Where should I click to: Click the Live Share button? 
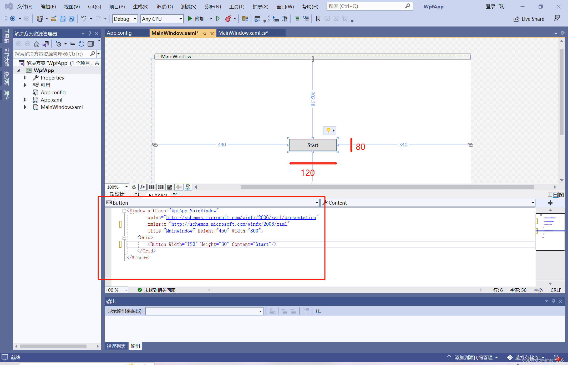click(x=529, y=19)
